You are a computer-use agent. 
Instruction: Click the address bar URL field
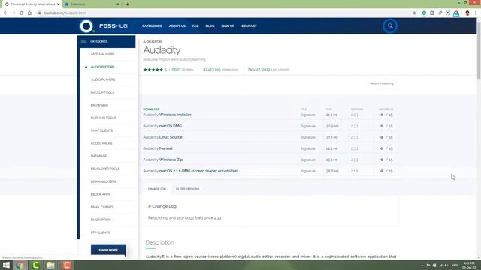(x=223, y=13)
